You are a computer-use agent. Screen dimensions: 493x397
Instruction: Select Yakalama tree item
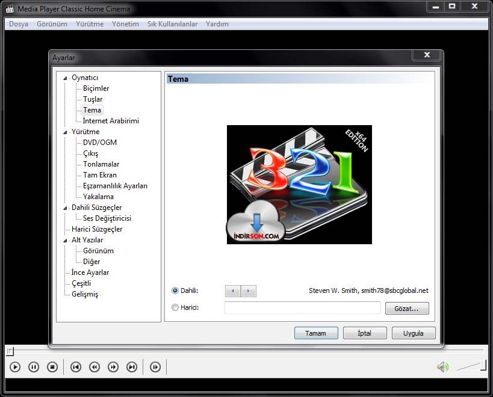tap(98, 197)
